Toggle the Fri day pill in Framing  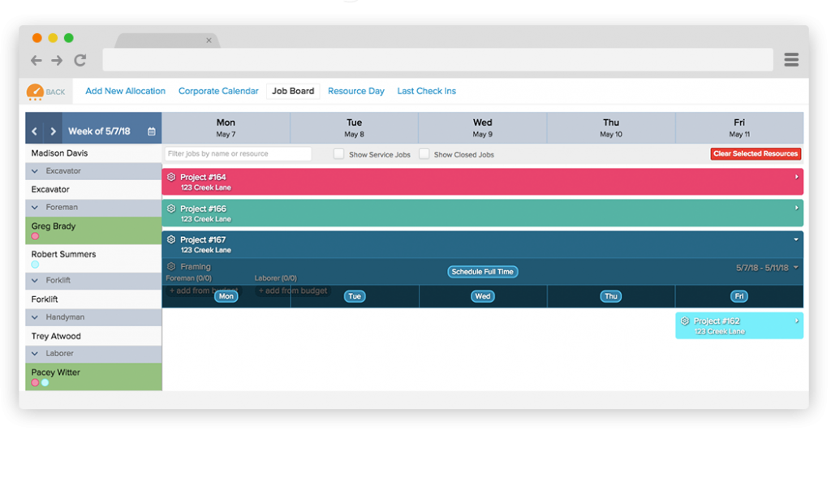[x=739, y=296]
